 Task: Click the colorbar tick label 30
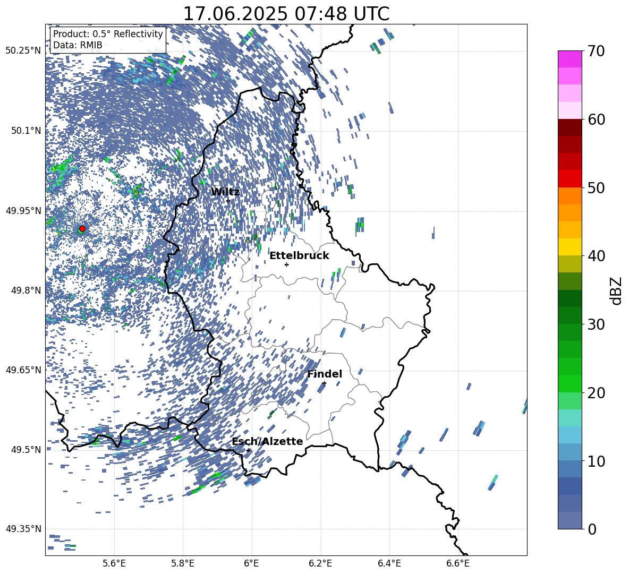tap(596, 324)
